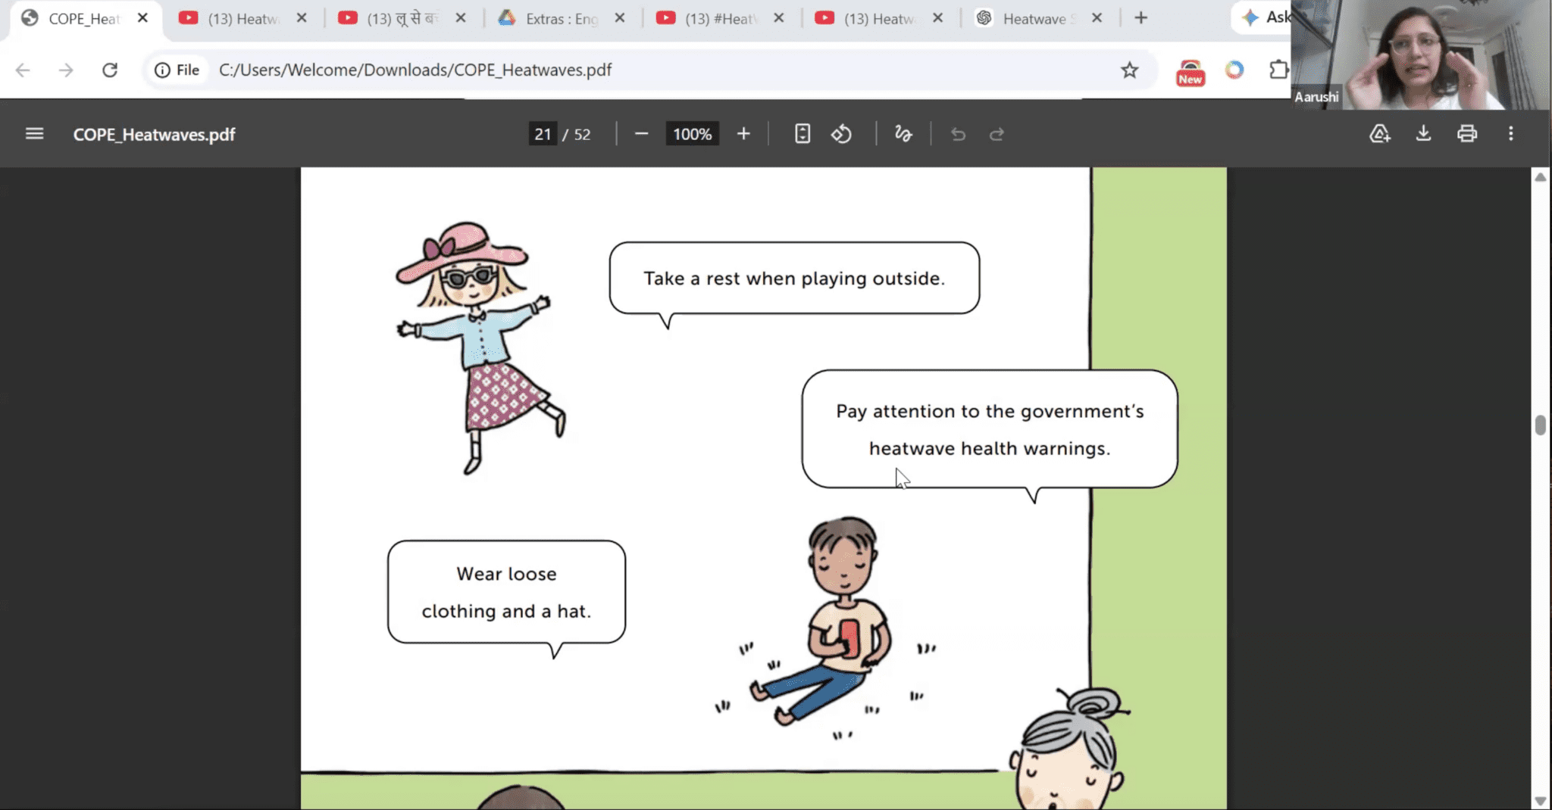Viewport: 1552px width, 810px height.
Task: Download the COPE_Heatwaves PDF
Action: 1423,134
